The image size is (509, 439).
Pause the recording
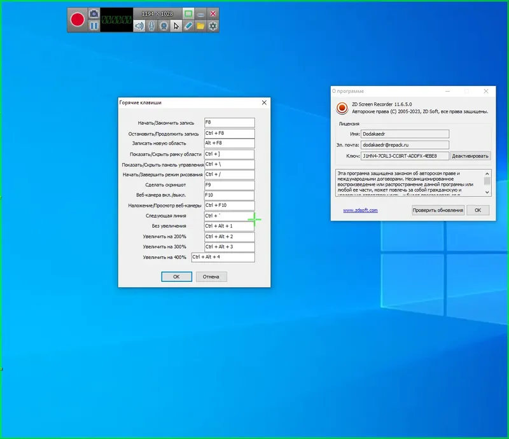94,25
